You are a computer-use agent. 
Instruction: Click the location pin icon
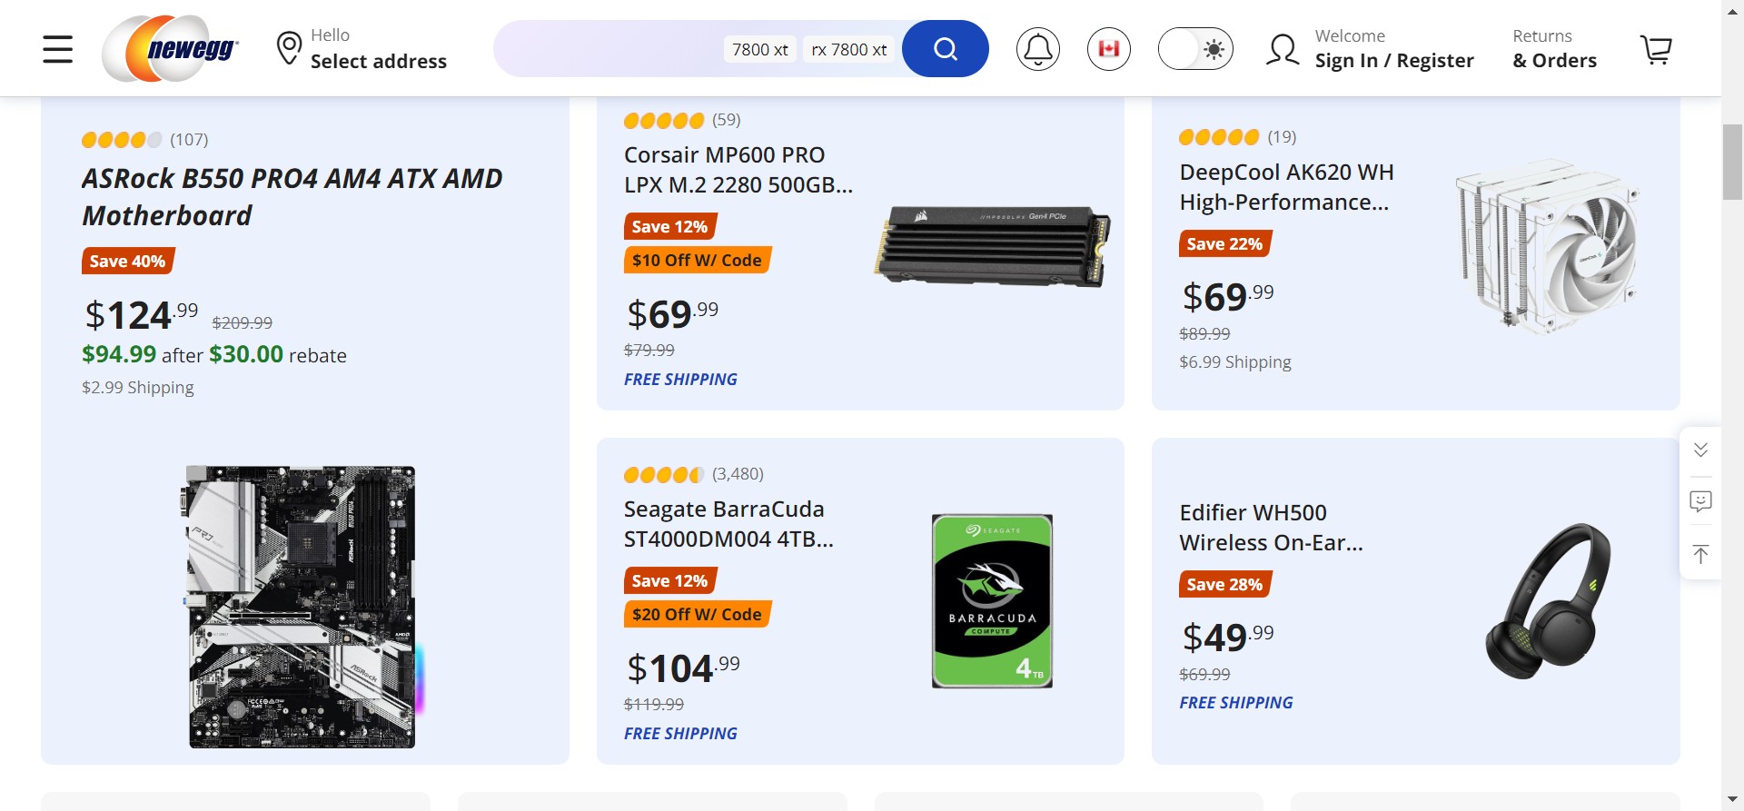289,49
